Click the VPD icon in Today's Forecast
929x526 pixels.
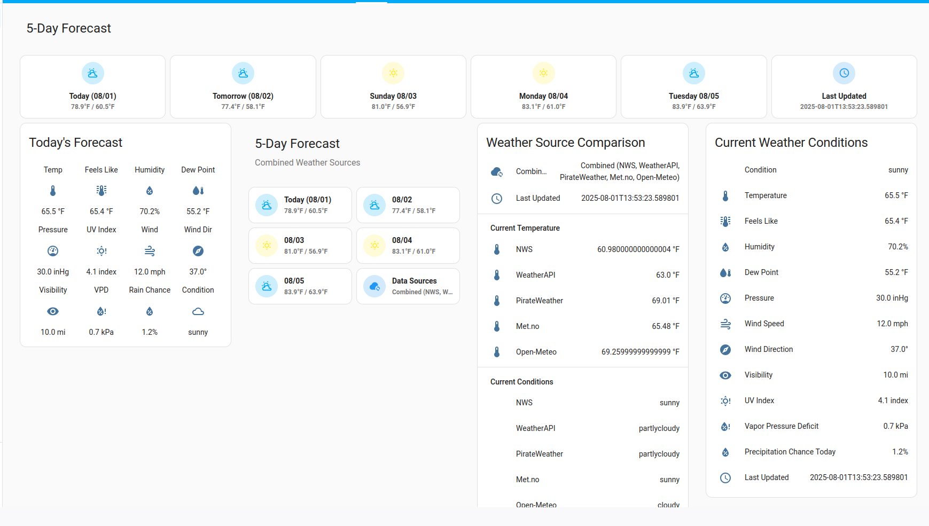pyautogui.click(x=102, y=311)
